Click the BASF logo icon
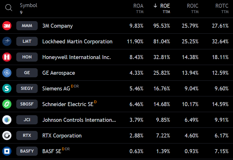 pyautogui.click(x=7, y=151)
